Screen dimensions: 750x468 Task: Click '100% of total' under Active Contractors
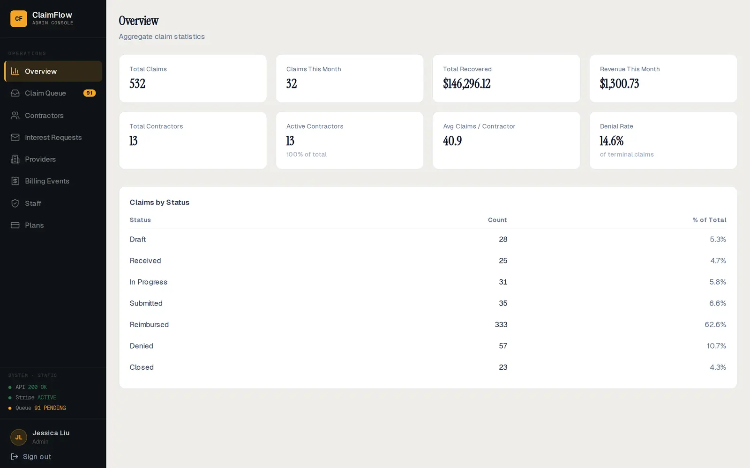307,154
